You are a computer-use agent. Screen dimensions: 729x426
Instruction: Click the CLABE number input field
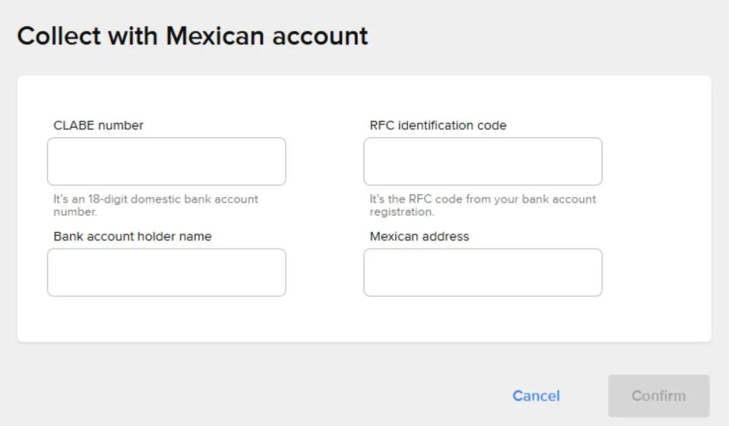(x=166, y=161)
